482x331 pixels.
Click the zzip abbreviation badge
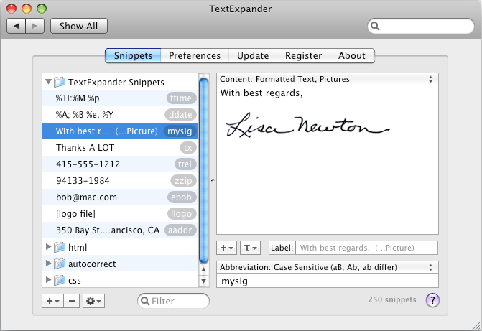[x=183, y=181]
